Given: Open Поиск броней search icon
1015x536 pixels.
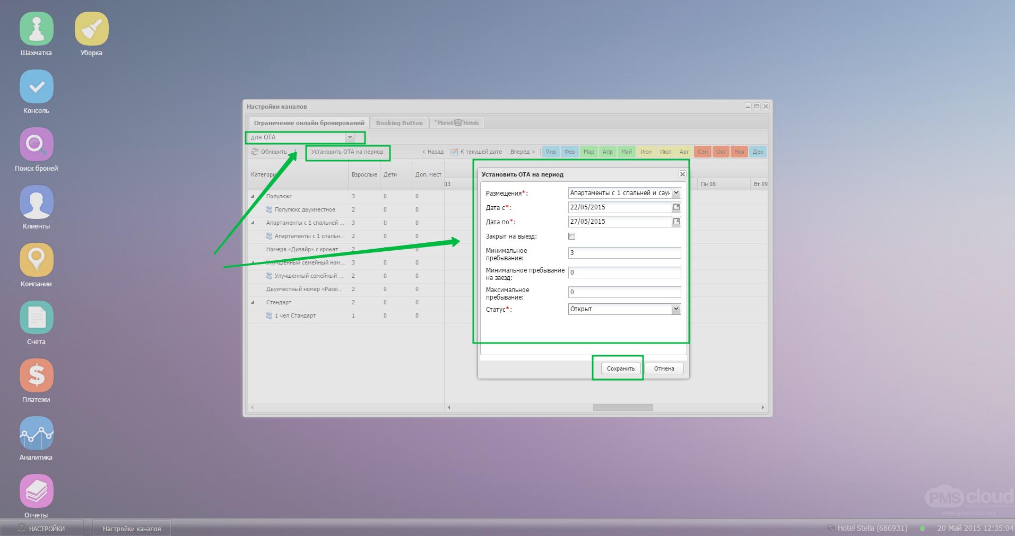Looking at the screenshot, I should click(36, 144).
